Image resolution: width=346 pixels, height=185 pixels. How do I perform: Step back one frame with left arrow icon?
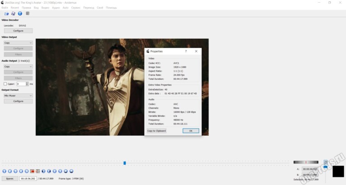tap(10, 171)
